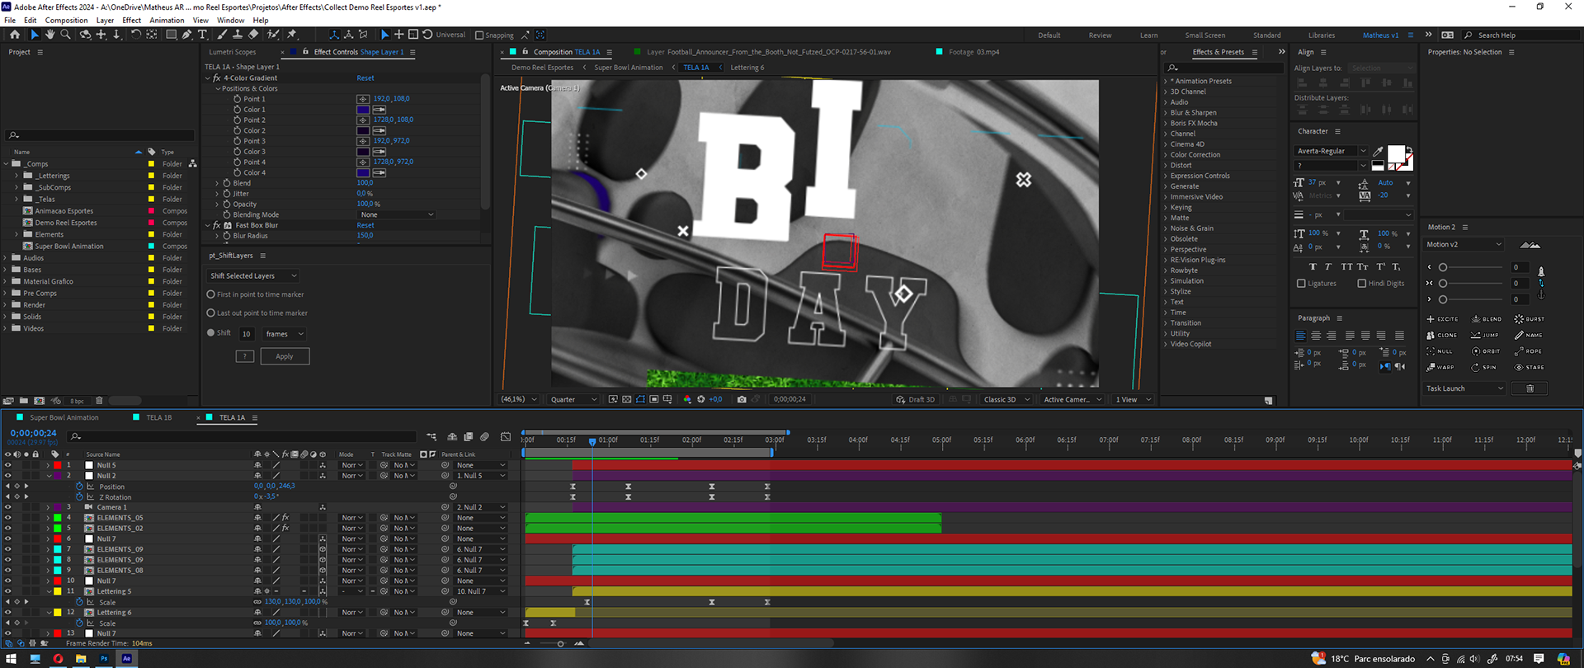The height and width of the screenshot is (668, 1584).
Task: Select the Zoom tool magnifier
Action: point(65,35)
